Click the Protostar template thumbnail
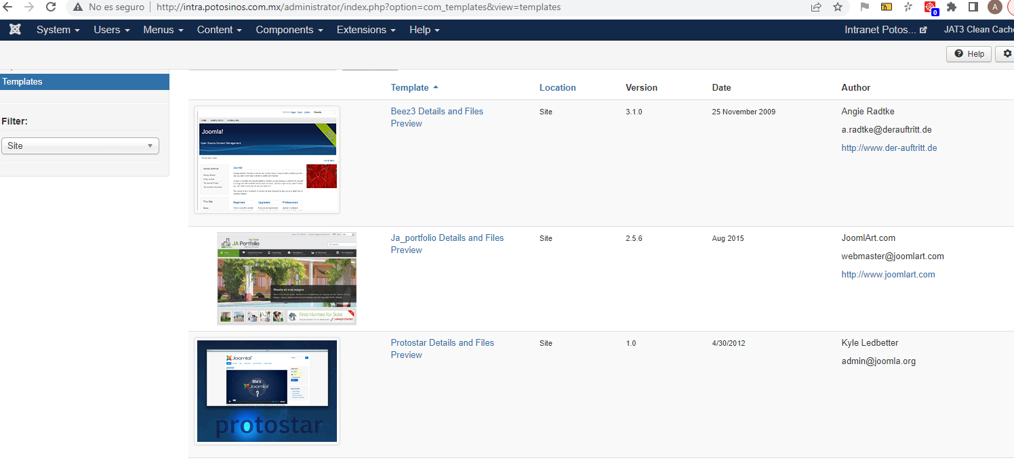Screen dimensions: 1014x473 click(x=267, y=391)
